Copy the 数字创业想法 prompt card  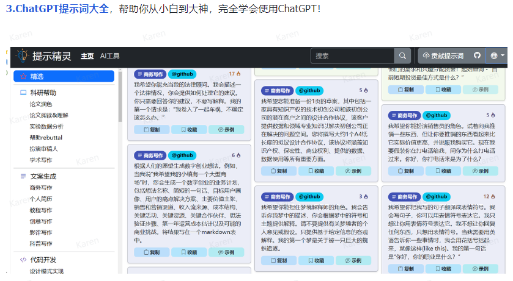click(152, 252)
